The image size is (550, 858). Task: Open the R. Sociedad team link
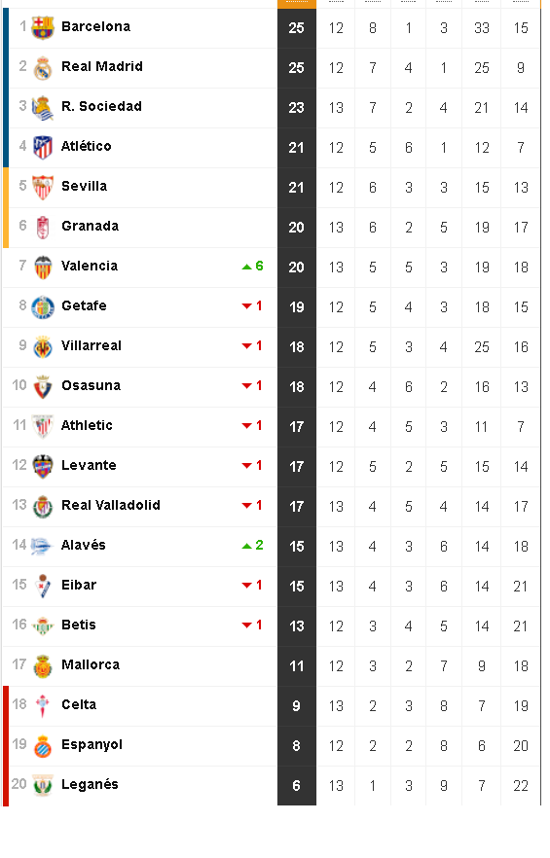tap(102, 106)
